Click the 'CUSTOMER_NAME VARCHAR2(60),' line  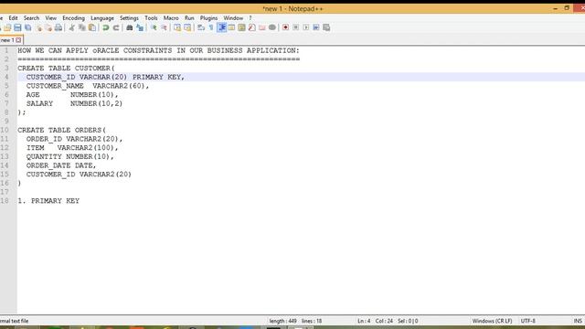click(x=88, y=86)
